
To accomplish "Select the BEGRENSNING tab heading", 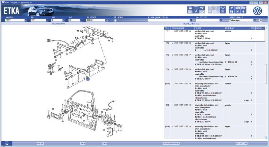I will click(59, 24).
